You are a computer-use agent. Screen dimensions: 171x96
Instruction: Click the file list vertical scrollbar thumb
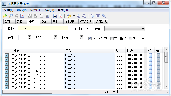pos(166,57)
